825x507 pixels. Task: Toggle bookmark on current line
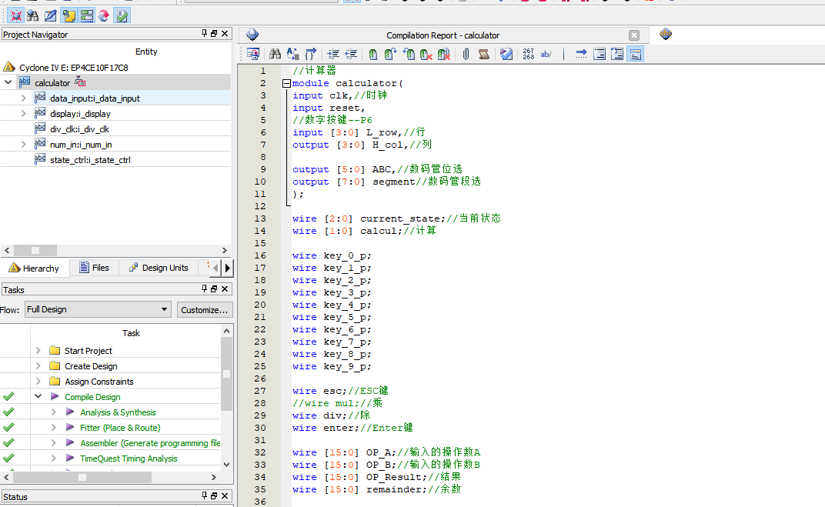(x=372, y=54)
